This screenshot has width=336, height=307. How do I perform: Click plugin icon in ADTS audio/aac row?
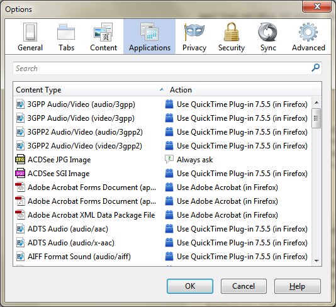169,229
